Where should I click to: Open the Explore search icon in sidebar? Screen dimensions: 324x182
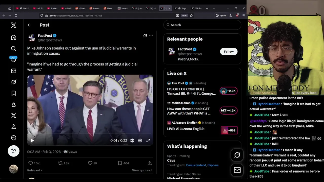tap(14, 49)
